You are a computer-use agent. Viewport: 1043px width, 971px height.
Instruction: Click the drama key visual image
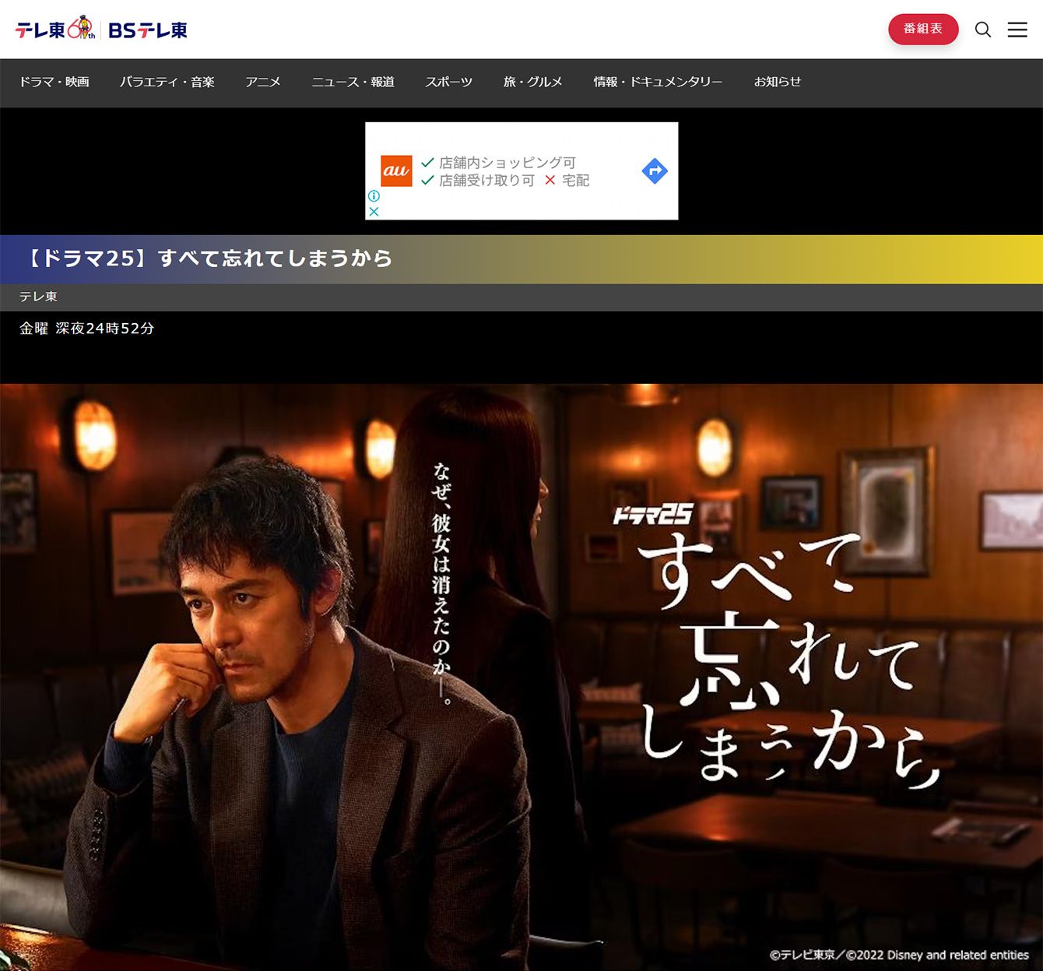[x=521, y=677]
